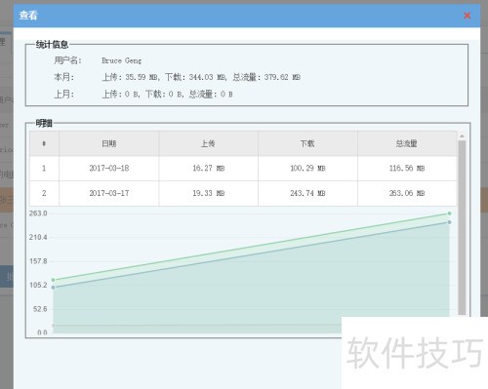Screen dimensions: 488x389
Task: Click the left green data point on the chart
Action: (53, 280)
